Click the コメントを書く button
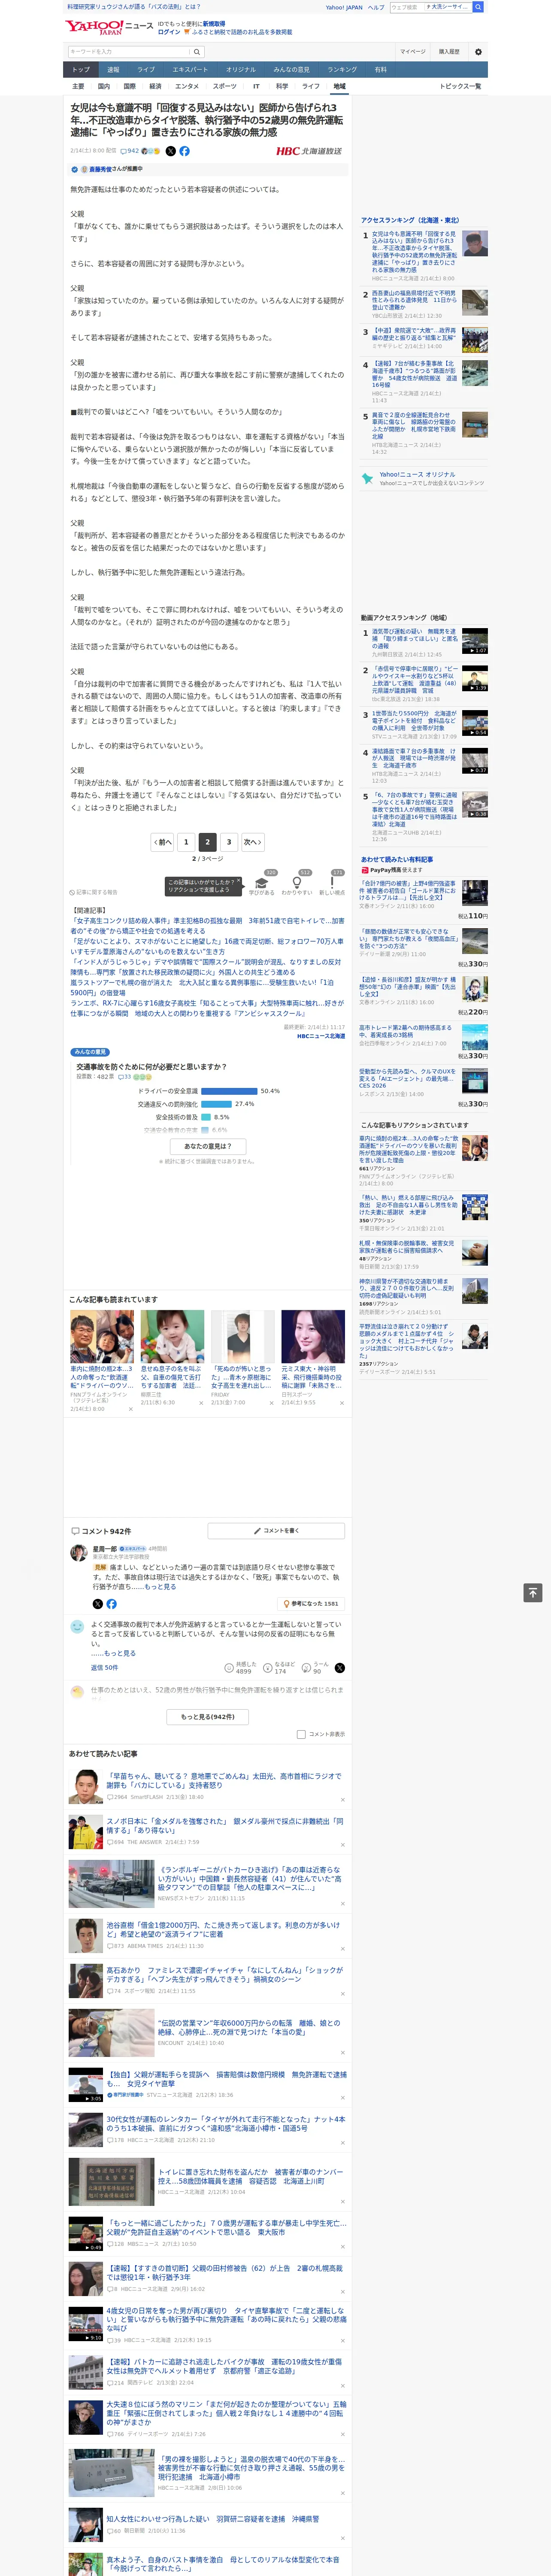 point(276,1531)
